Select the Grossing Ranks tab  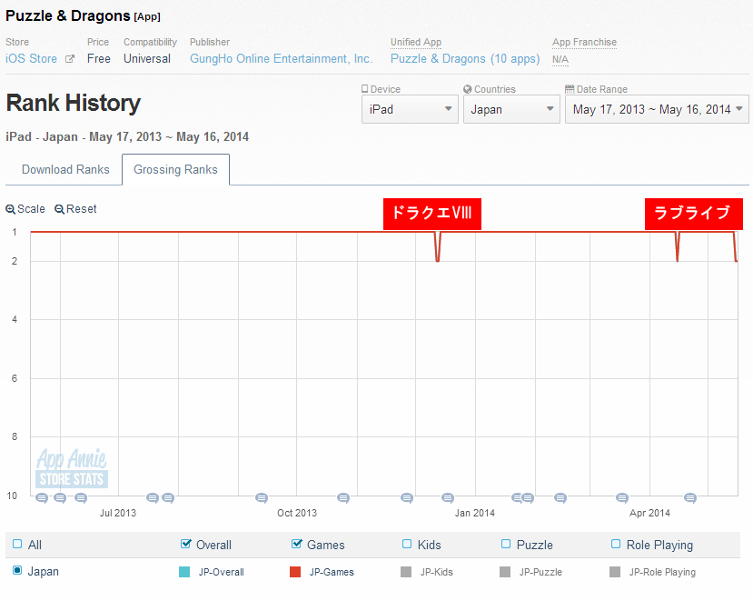tap(175, 170)
